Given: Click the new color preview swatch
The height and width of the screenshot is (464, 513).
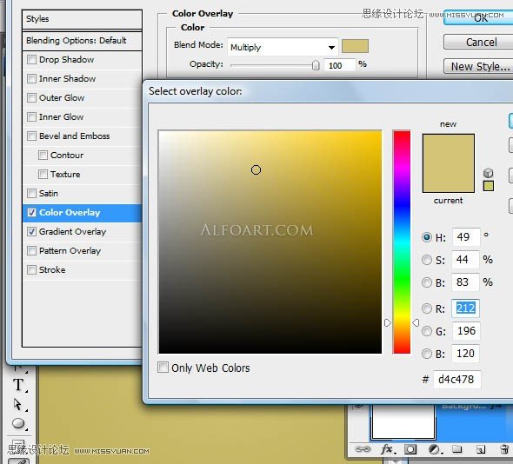Looking at the screenshot, I should coord(448,149).
